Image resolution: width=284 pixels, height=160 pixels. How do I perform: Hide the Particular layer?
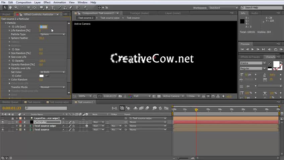[3, 122]
